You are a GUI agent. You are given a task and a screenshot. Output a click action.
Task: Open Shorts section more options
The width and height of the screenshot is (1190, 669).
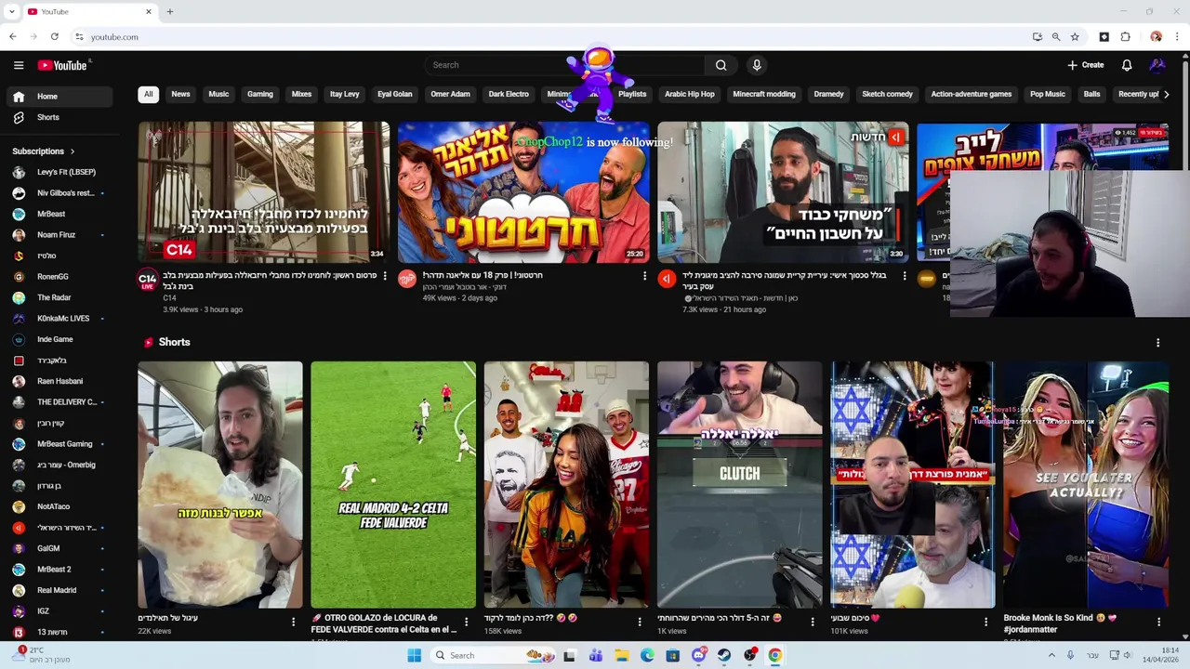click(1157, 343)
